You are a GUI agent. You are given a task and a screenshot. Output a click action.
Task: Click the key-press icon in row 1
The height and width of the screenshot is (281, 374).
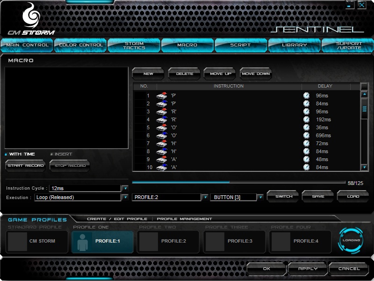(x=161, y=96)
